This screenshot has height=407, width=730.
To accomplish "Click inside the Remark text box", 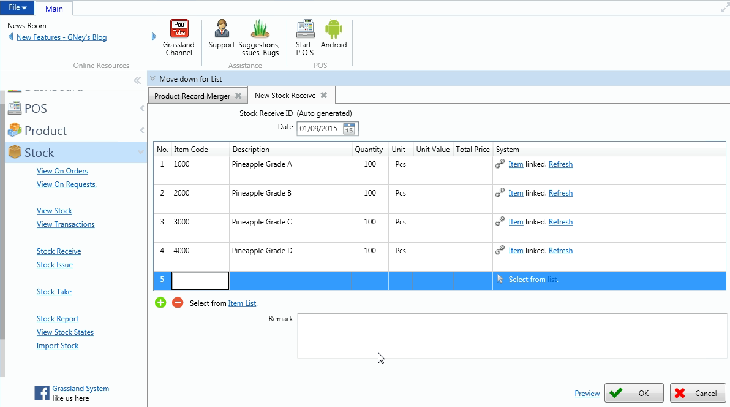I will [x=511, y=335].
